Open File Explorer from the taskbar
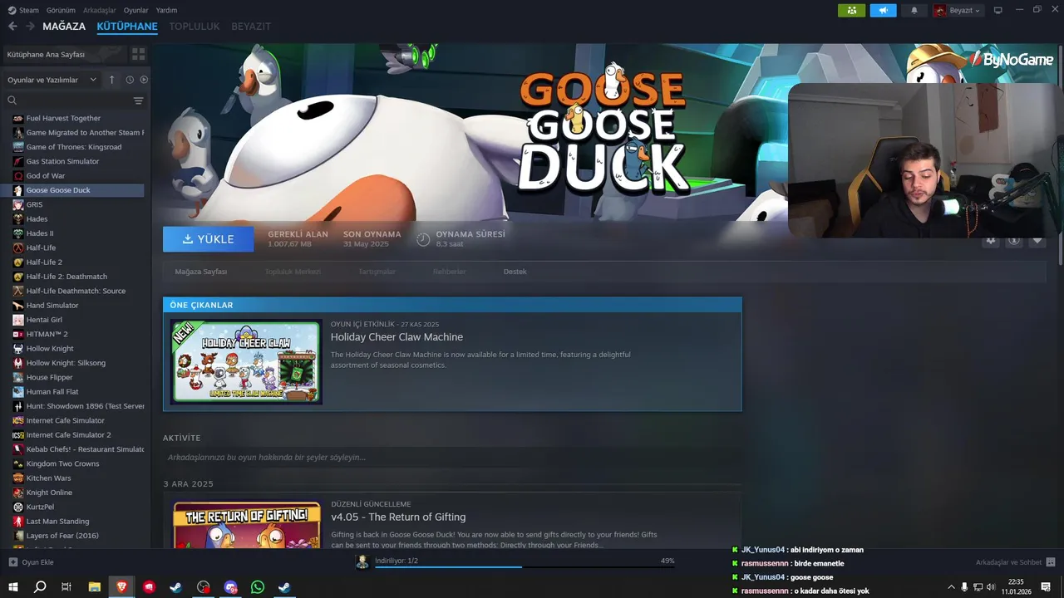1064x598 pixels. [94, 587]
